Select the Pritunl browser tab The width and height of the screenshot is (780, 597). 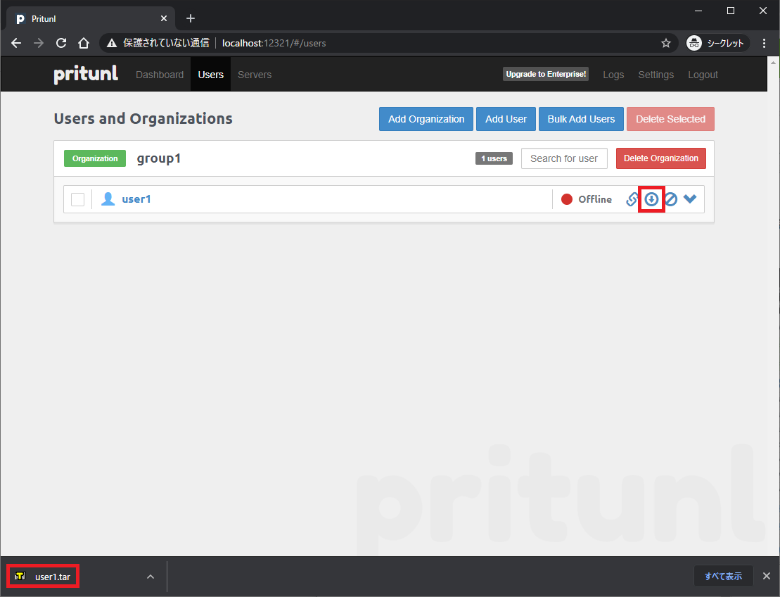point(91,18)
